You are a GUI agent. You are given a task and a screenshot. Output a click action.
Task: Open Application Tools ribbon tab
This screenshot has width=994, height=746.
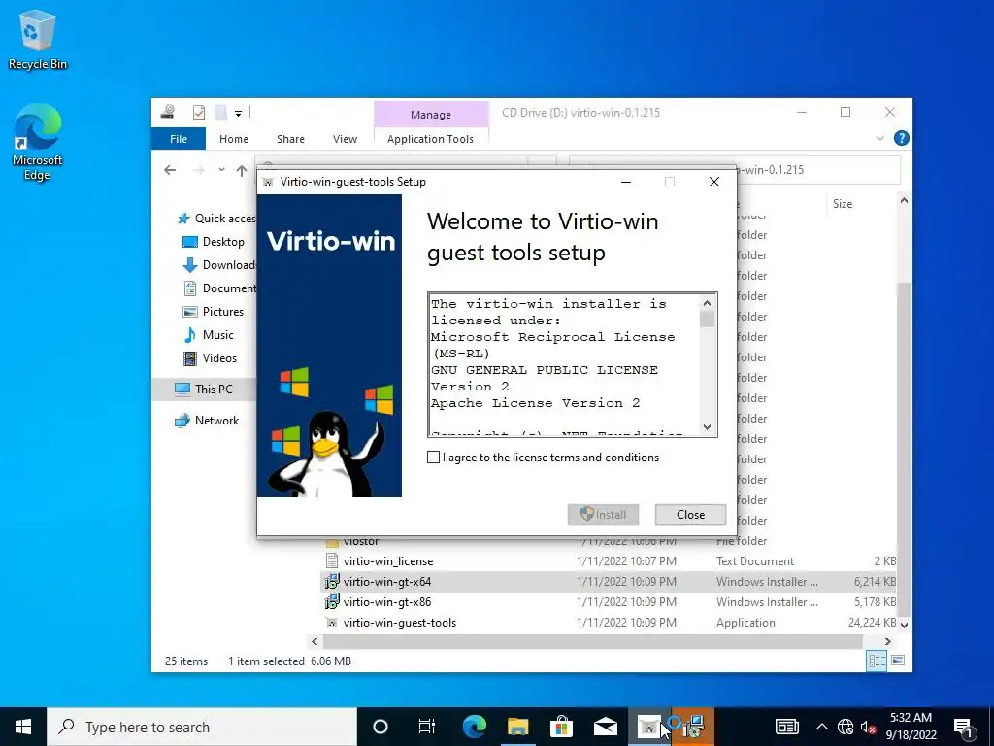click(430, 139)
